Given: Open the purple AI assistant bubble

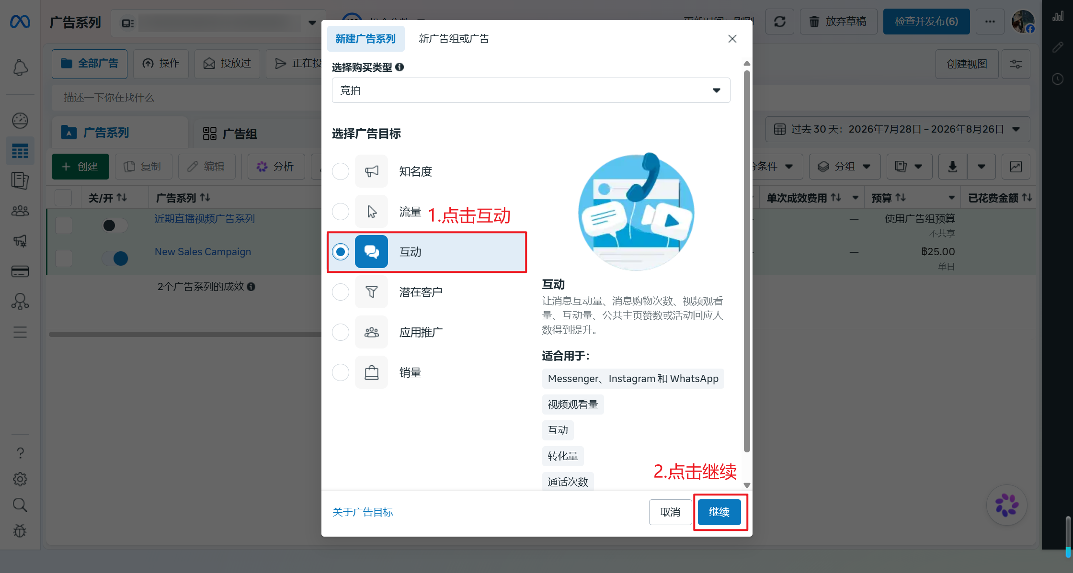Looking at the screenshot, I should tap(1007, 505).
